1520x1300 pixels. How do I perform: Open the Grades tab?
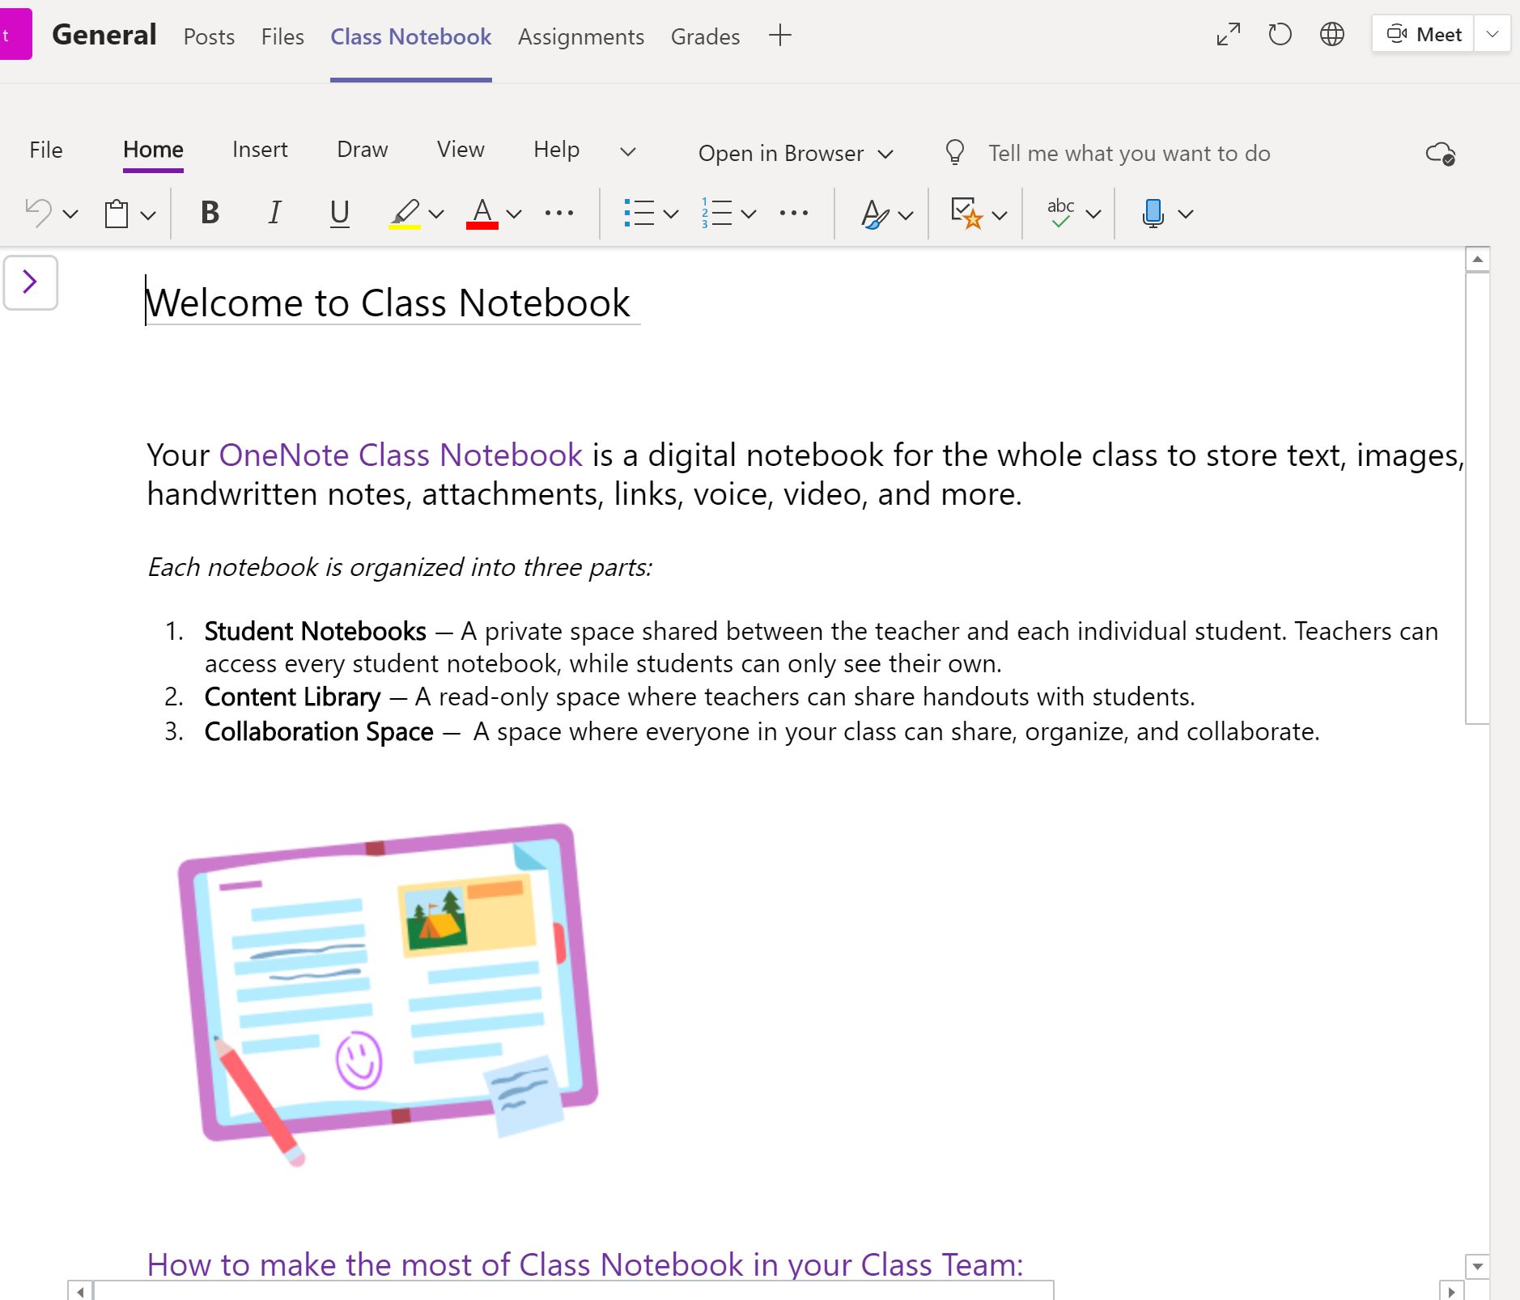click(x=705, y=36)
